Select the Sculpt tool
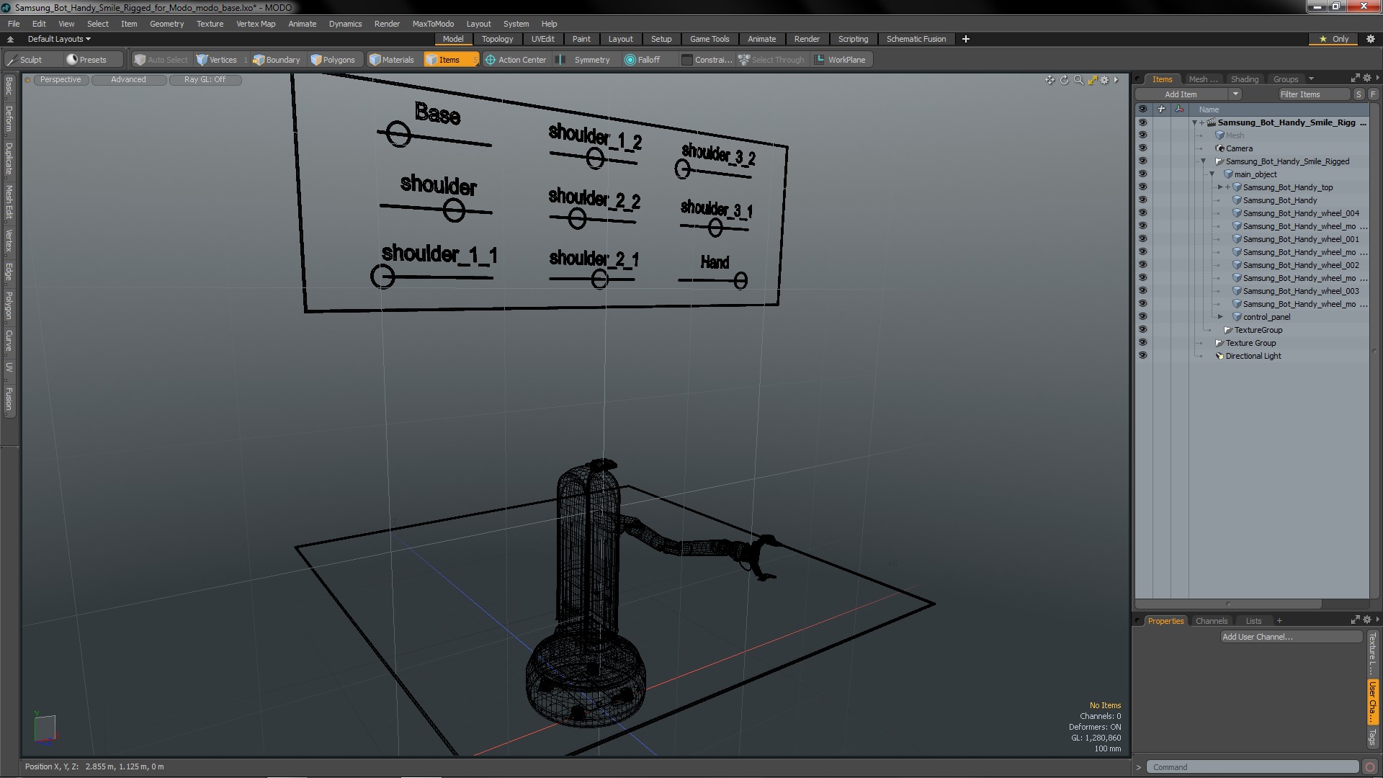The width and height of the screenshot is (1383, 778). [25, 60]
